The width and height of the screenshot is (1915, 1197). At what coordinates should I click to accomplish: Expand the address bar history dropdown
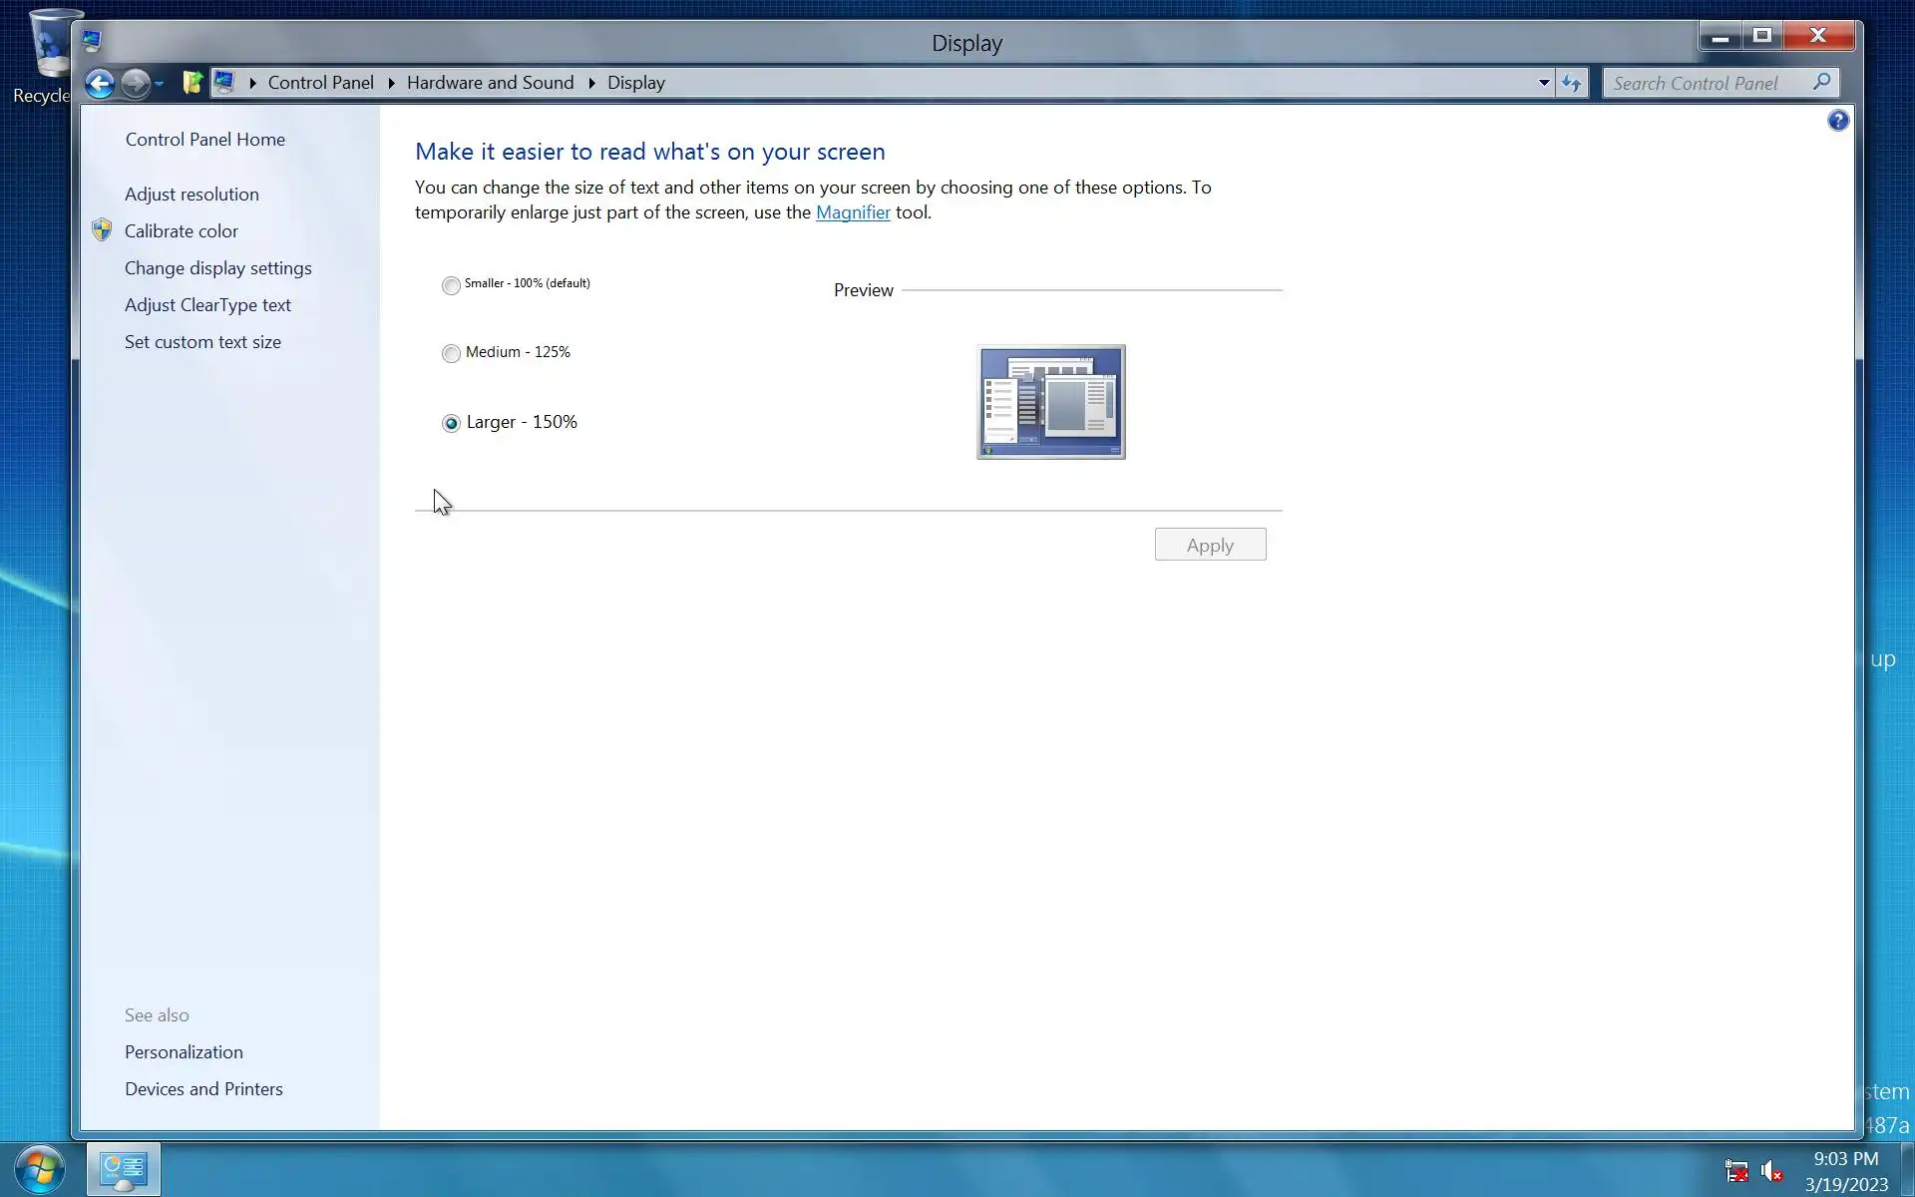[1543, 83]
